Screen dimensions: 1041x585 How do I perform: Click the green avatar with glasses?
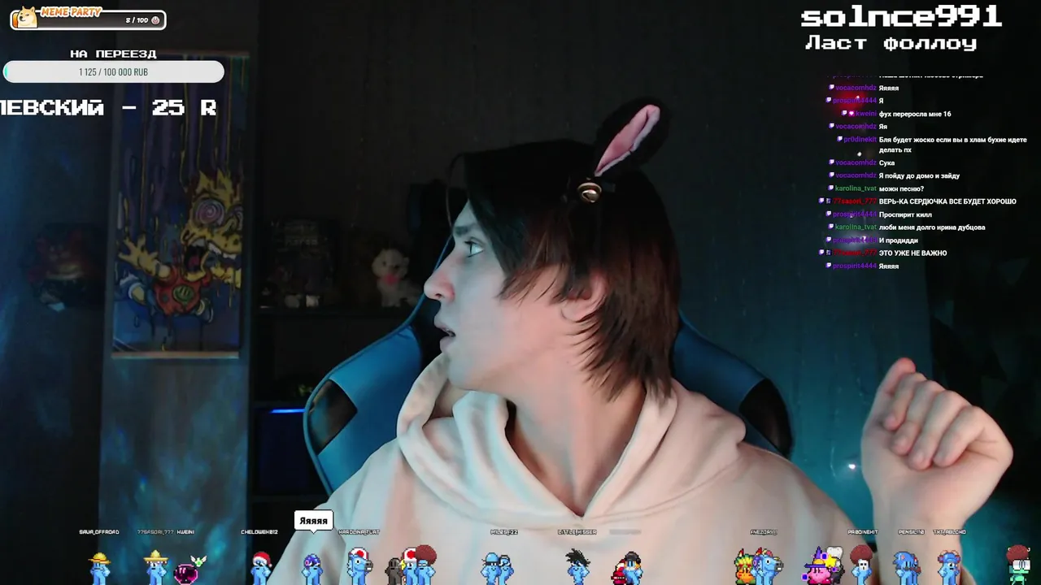(x=1020, y=565)
